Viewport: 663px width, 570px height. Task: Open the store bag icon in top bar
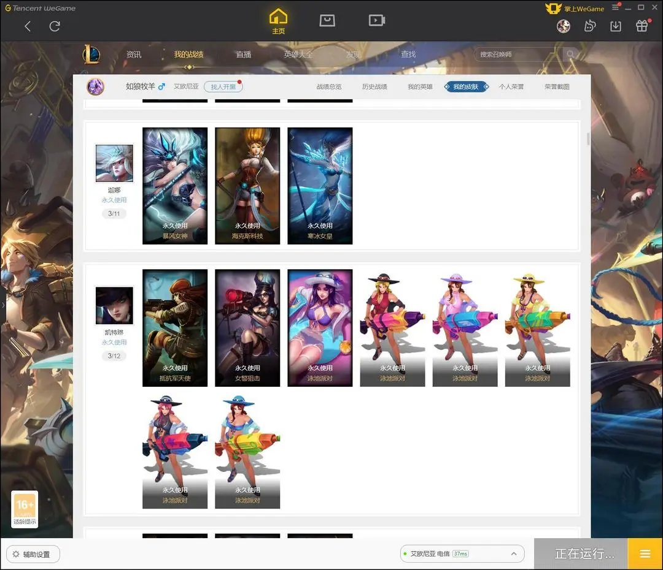click(327, 20)
